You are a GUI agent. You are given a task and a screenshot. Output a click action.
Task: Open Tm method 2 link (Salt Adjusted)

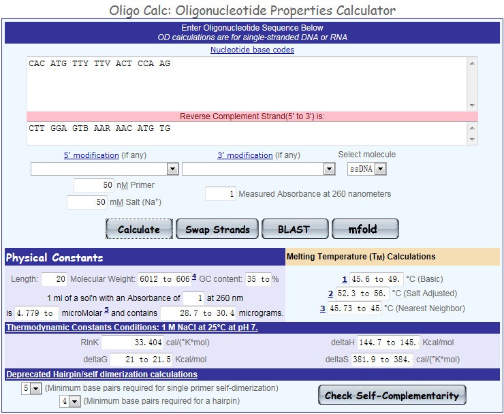331,293
